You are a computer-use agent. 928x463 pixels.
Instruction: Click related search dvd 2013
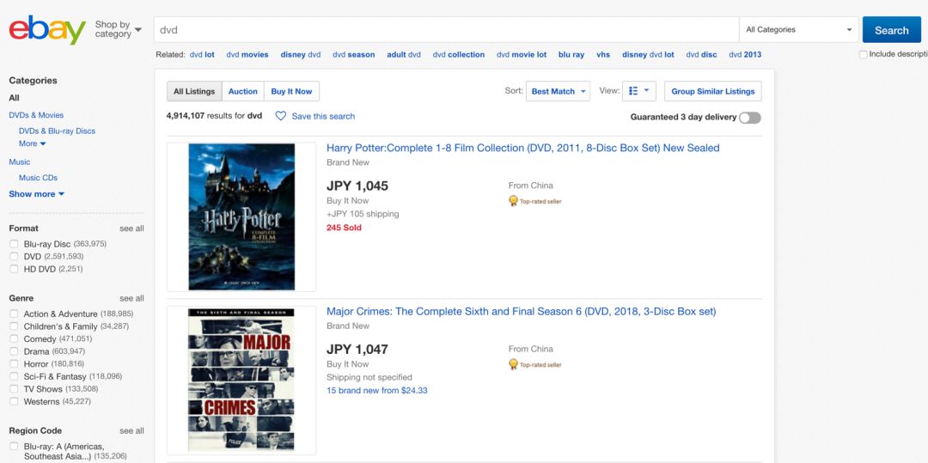[x=745, y=54]
